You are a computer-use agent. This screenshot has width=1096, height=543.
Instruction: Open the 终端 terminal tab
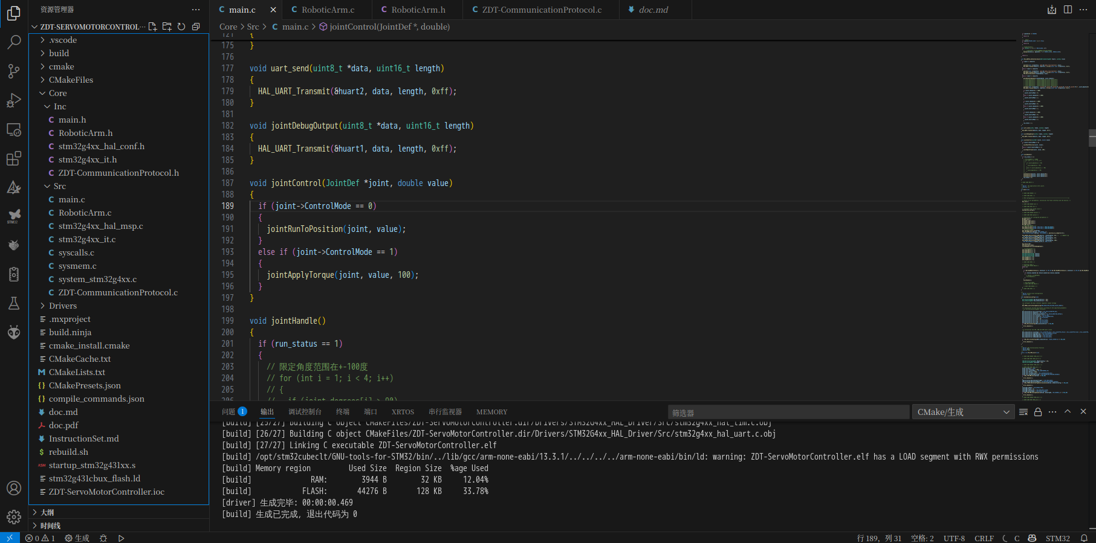click(x=343, y=412)
